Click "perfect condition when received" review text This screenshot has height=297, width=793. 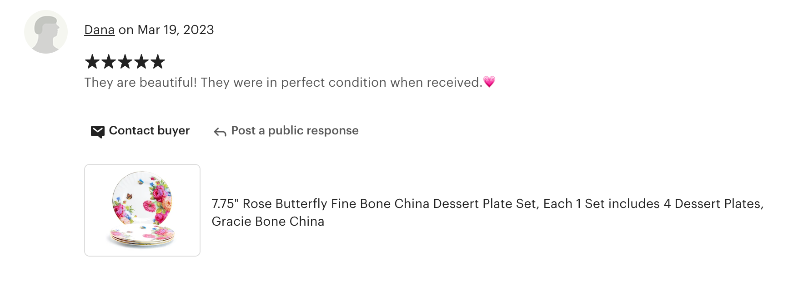[x=381, y=83]
